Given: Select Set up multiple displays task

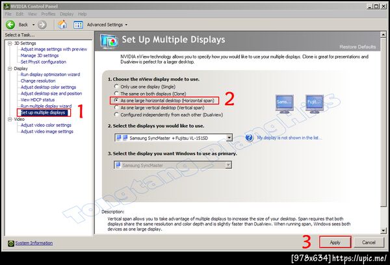Looking at the screenshot, I should click(x=43, y=112).
